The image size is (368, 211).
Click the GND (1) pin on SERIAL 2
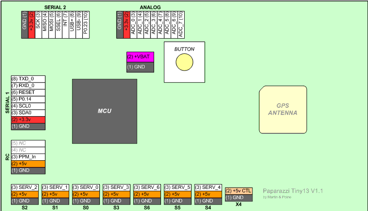25,25
